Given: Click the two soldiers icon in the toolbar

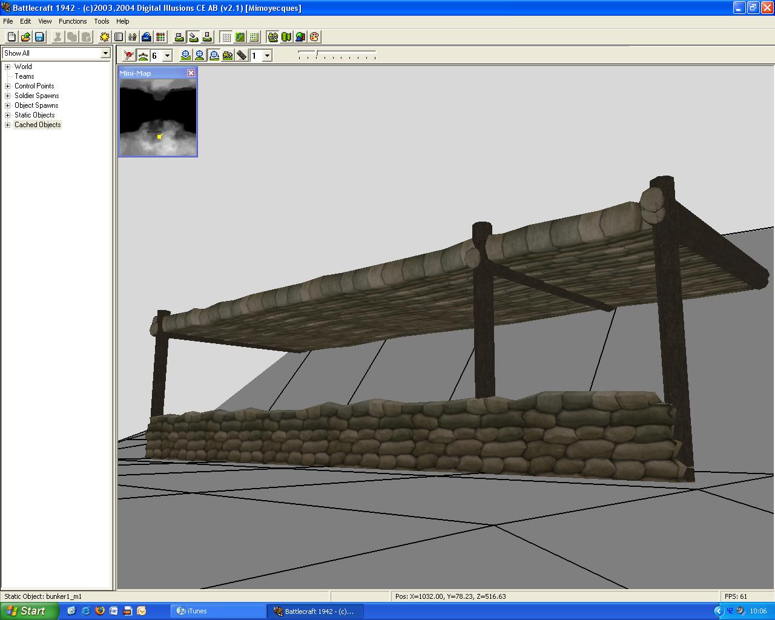Looking at the screenshot, I should point(133,37).
